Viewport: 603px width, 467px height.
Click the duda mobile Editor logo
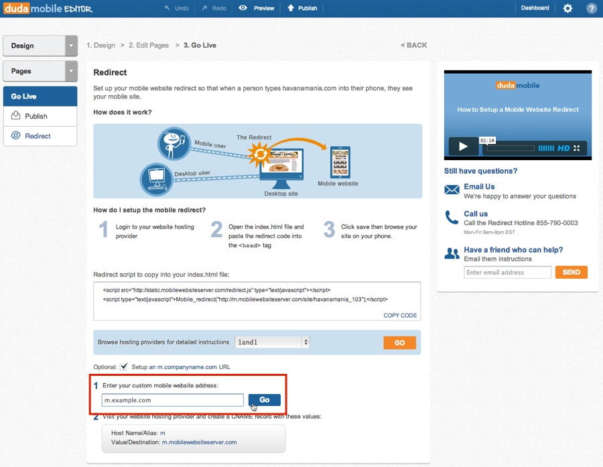click(48, 8)
